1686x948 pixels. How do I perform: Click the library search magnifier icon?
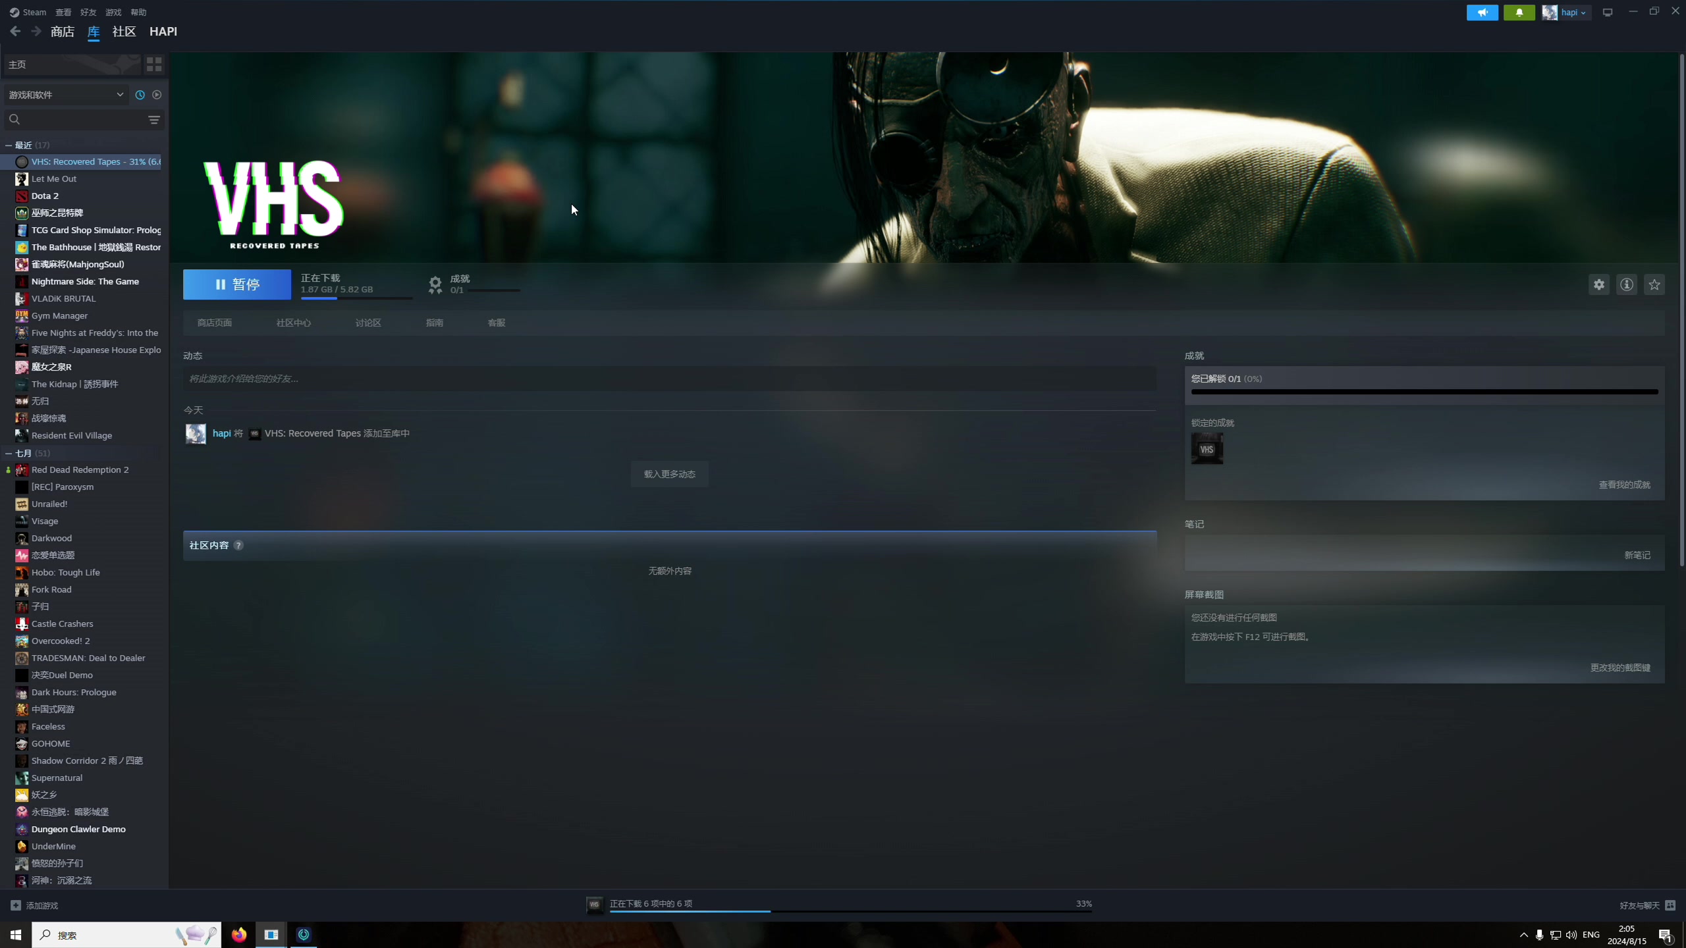(x=14, y=119)
